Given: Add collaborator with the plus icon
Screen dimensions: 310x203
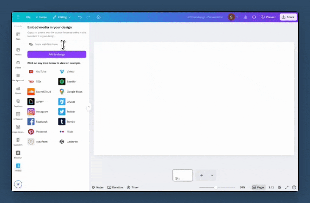Looking at the screenshot, I should [237, 17].
